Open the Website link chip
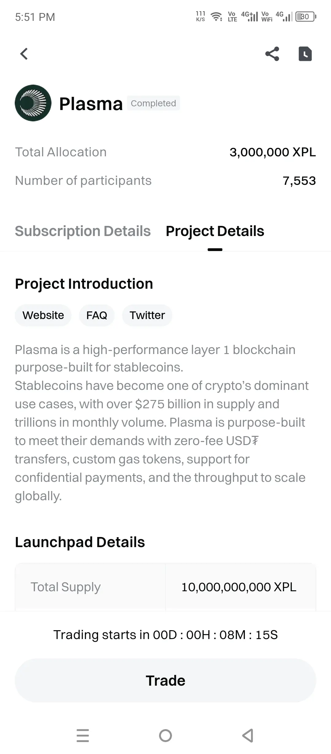This screenshot has width=331, height=754. pyautogui.click(x=43, y=315)
